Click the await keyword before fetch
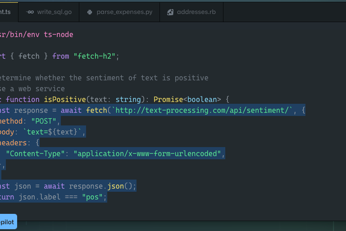The width and height of the screenshot is (346, 231). (x=71, y=110)
